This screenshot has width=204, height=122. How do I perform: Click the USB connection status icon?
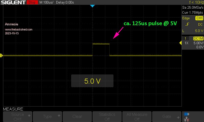pos(186,114)
